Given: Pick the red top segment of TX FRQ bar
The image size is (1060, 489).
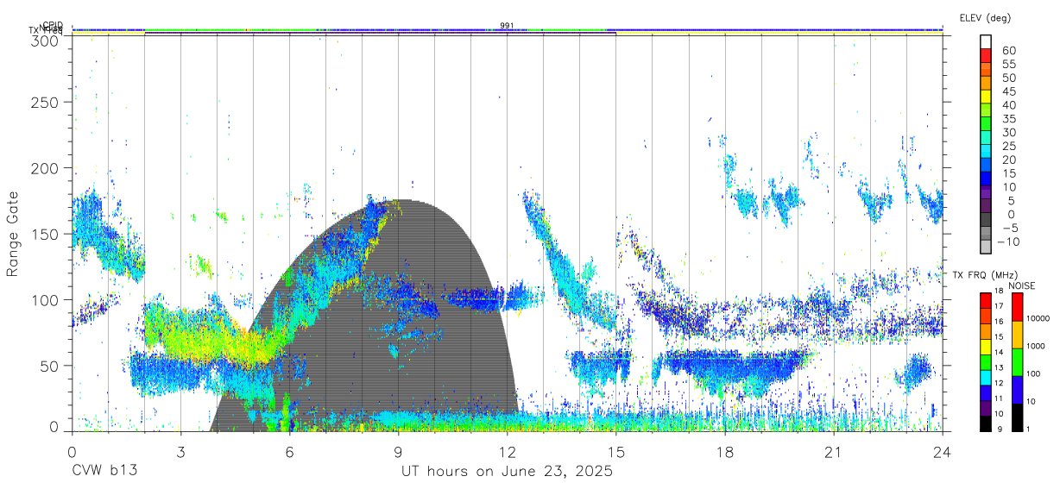Looking at the screenshot, I should pos(985,299).
